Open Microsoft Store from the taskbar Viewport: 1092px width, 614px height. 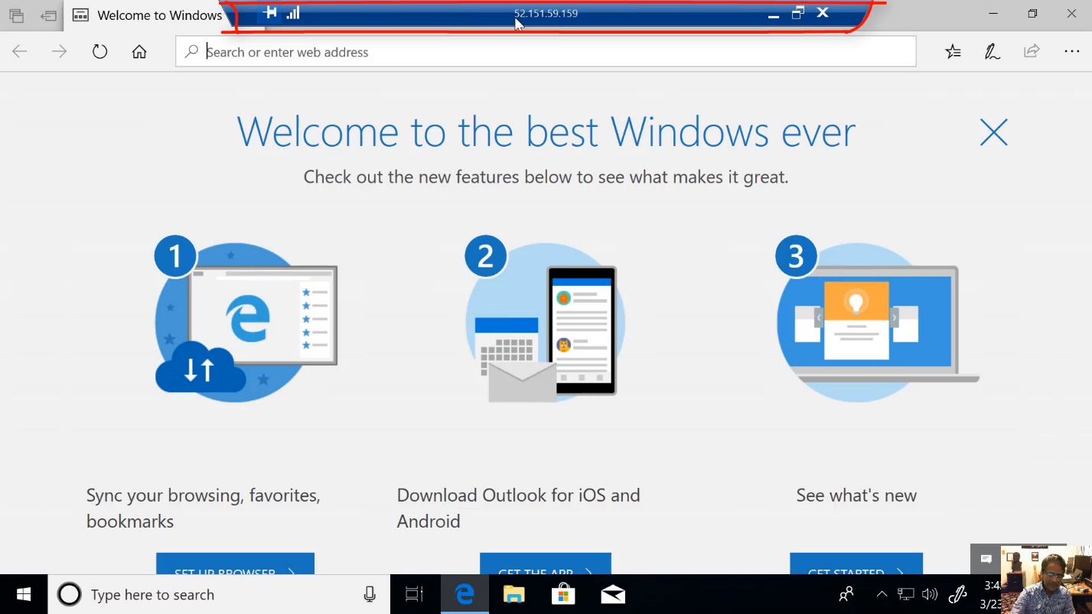pyautogui.click(x=563, y=595)
